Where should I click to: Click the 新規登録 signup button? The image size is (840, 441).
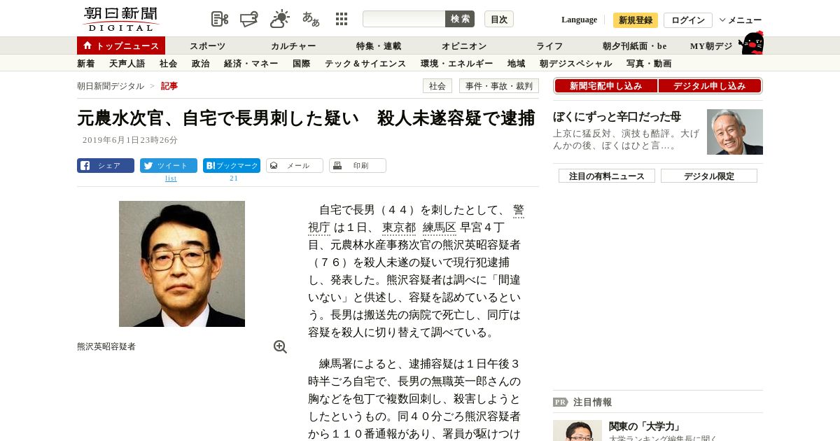(636, 20)
